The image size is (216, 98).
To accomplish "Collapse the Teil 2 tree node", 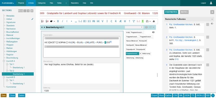I will pos(7,71).
